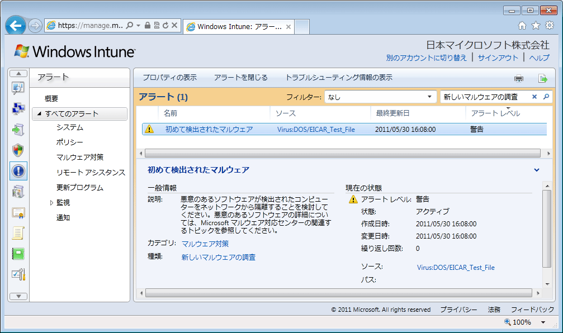Collapse the すべてのアラート tree node

(39, 113)
